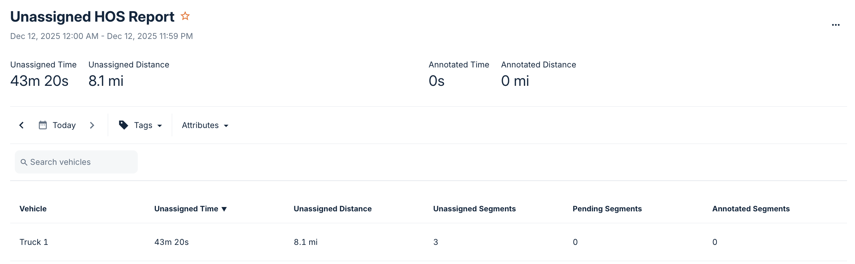Sort by the Unassigned Distance column header

click(332, 208)
